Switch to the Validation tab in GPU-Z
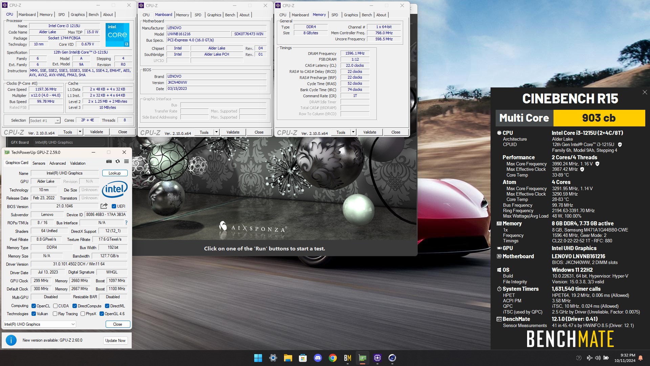650x366 pixels. (x=78, y=163)
